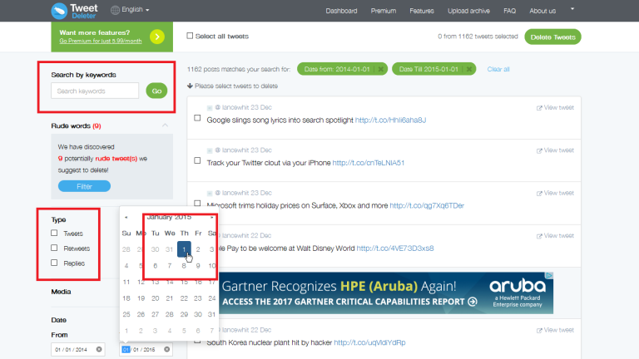Expand the Media filter section
Viewport: 639px width, 359px height.
coord(61,292)
